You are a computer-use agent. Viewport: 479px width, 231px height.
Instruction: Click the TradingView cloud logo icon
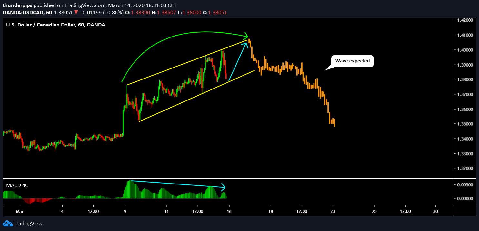point(7,224)
